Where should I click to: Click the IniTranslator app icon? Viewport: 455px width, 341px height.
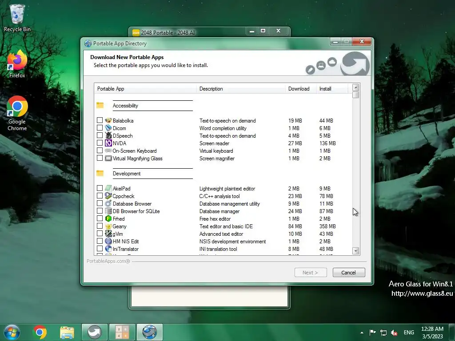(x=108, y=249)
